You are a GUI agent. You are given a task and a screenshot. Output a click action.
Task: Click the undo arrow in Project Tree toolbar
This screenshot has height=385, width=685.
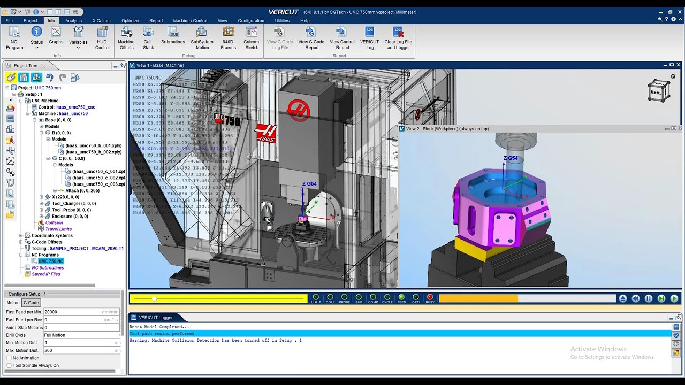coord(50,78)
